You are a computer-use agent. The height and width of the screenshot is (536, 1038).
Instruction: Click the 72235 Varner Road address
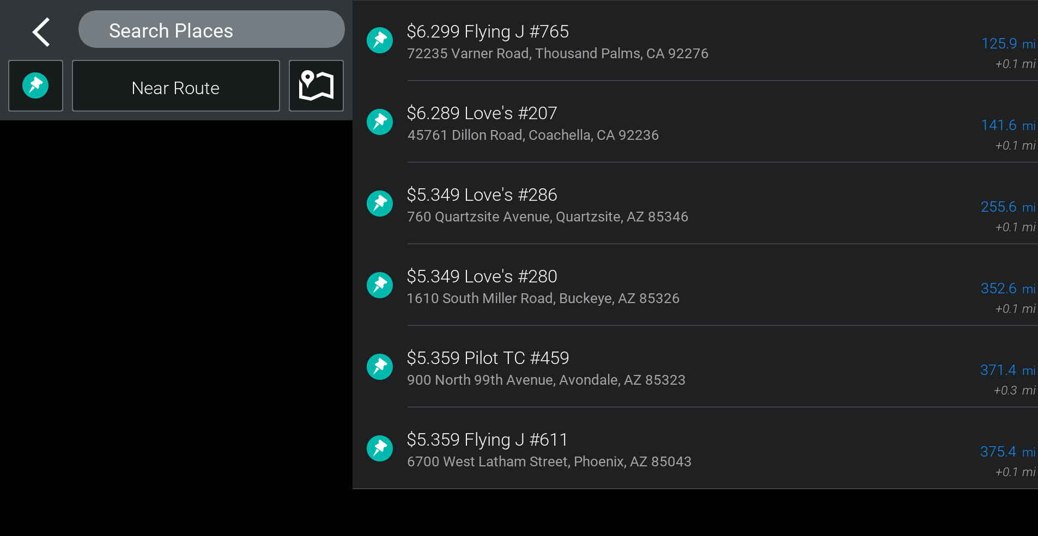coord(557,53)
